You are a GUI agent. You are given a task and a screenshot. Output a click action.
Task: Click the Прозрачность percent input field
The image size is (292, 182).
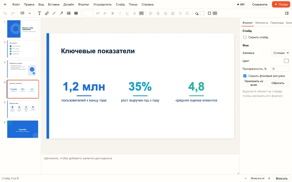(x=280, y=69)
